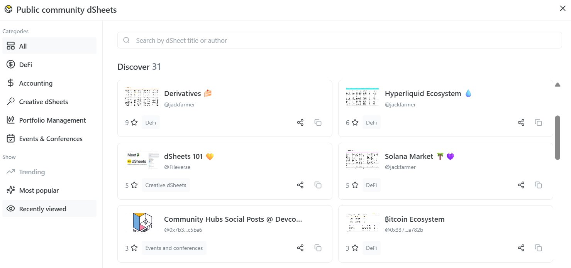Click the scroll up arrow
Screen dimensions: 571x268
pyautogui.click(x=557, y=85)
